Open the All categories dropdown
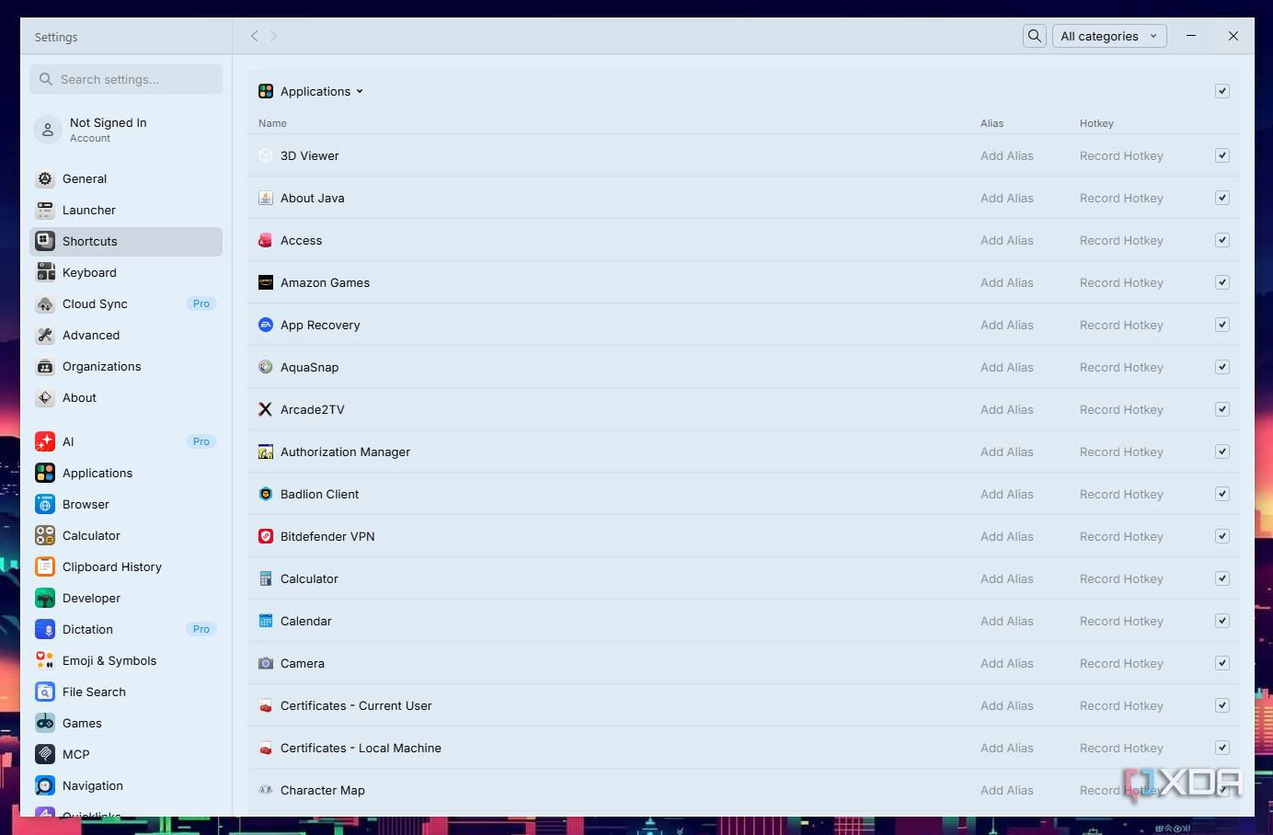This screenshot has height=835, width=1273. [x=1109, y=36]
